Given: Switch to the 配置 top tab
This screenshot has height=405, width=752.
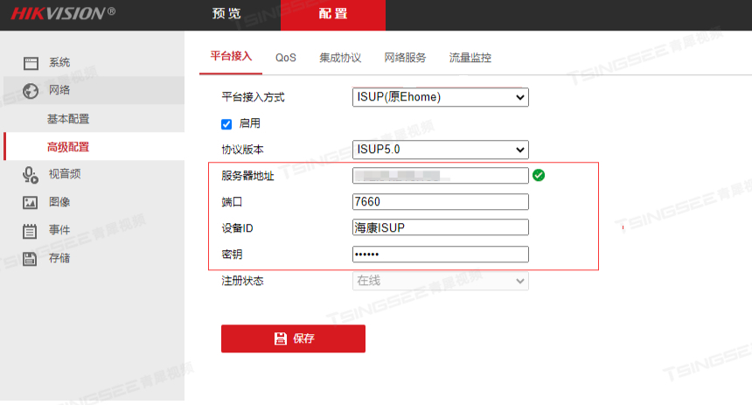Looking at the screenshot, I should point(333,14).
